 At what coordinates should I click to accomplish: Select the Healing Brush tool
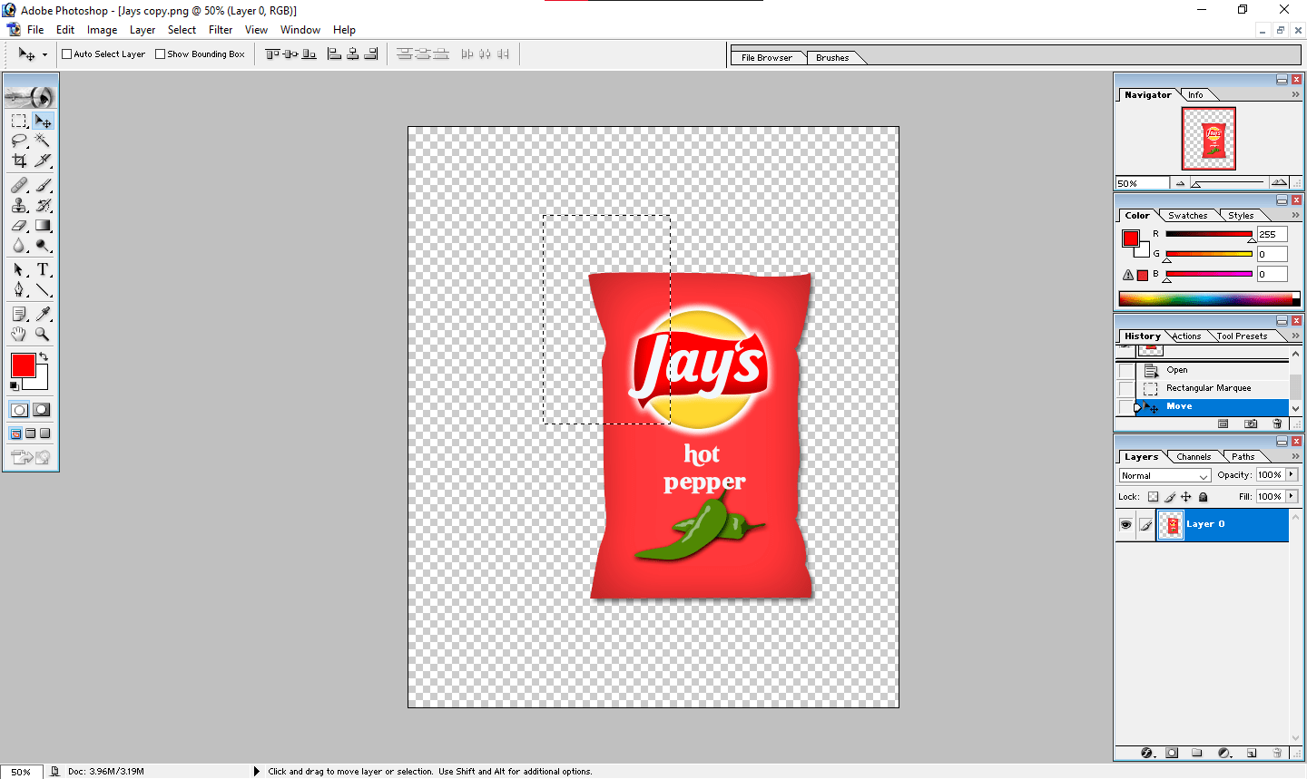(x=19, y=185)
